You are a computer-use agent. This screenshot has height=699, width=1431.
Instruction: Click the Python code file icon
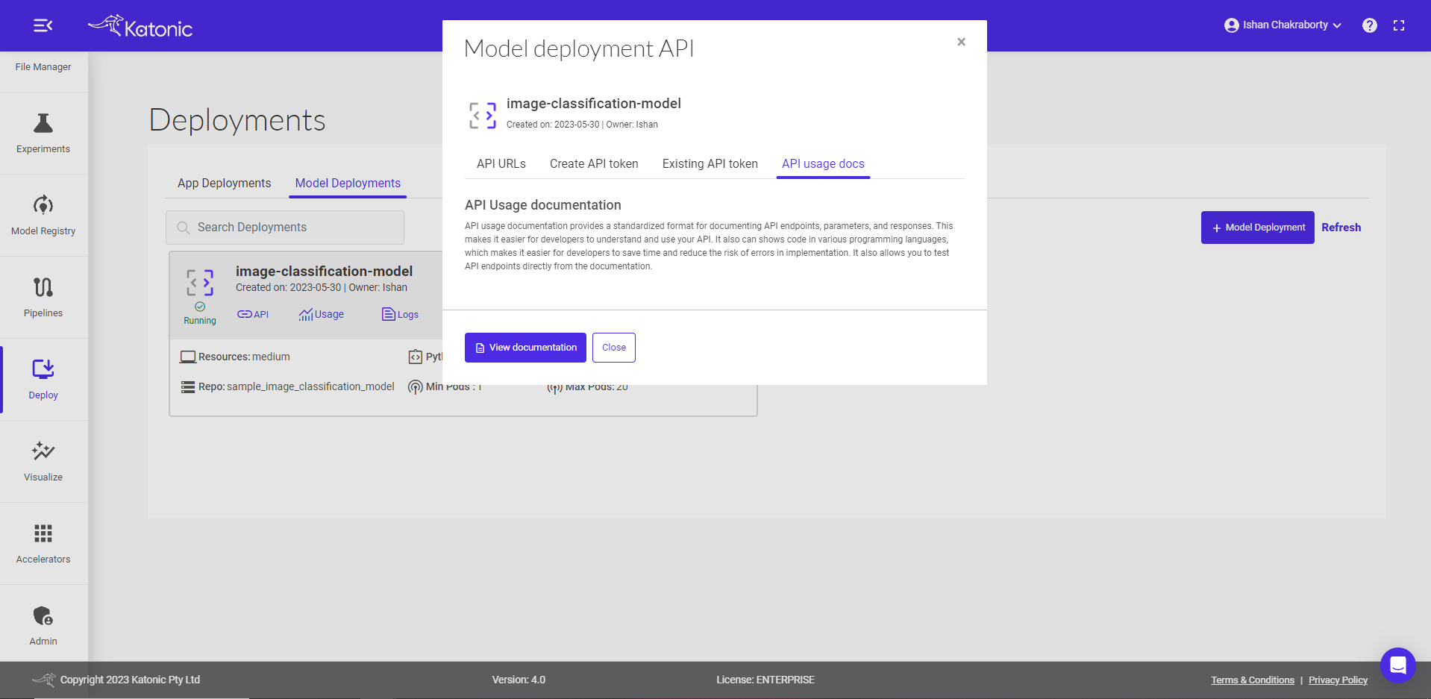click(x=416, y=357)
